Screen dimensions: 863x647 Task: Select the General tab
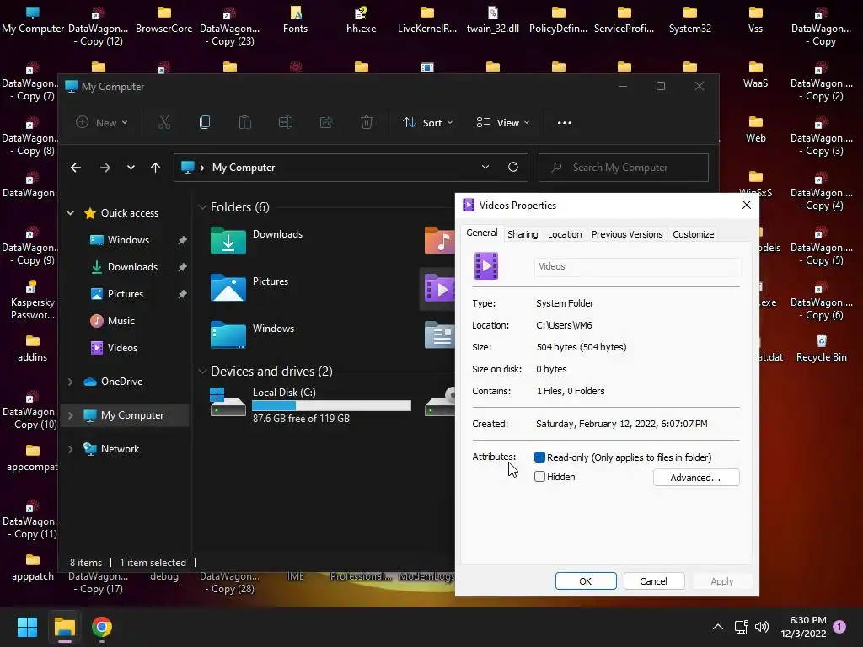click(x=481, y=233)
